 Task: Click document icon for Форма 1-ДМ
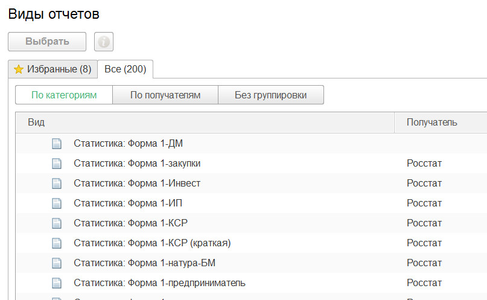(57, 144)
